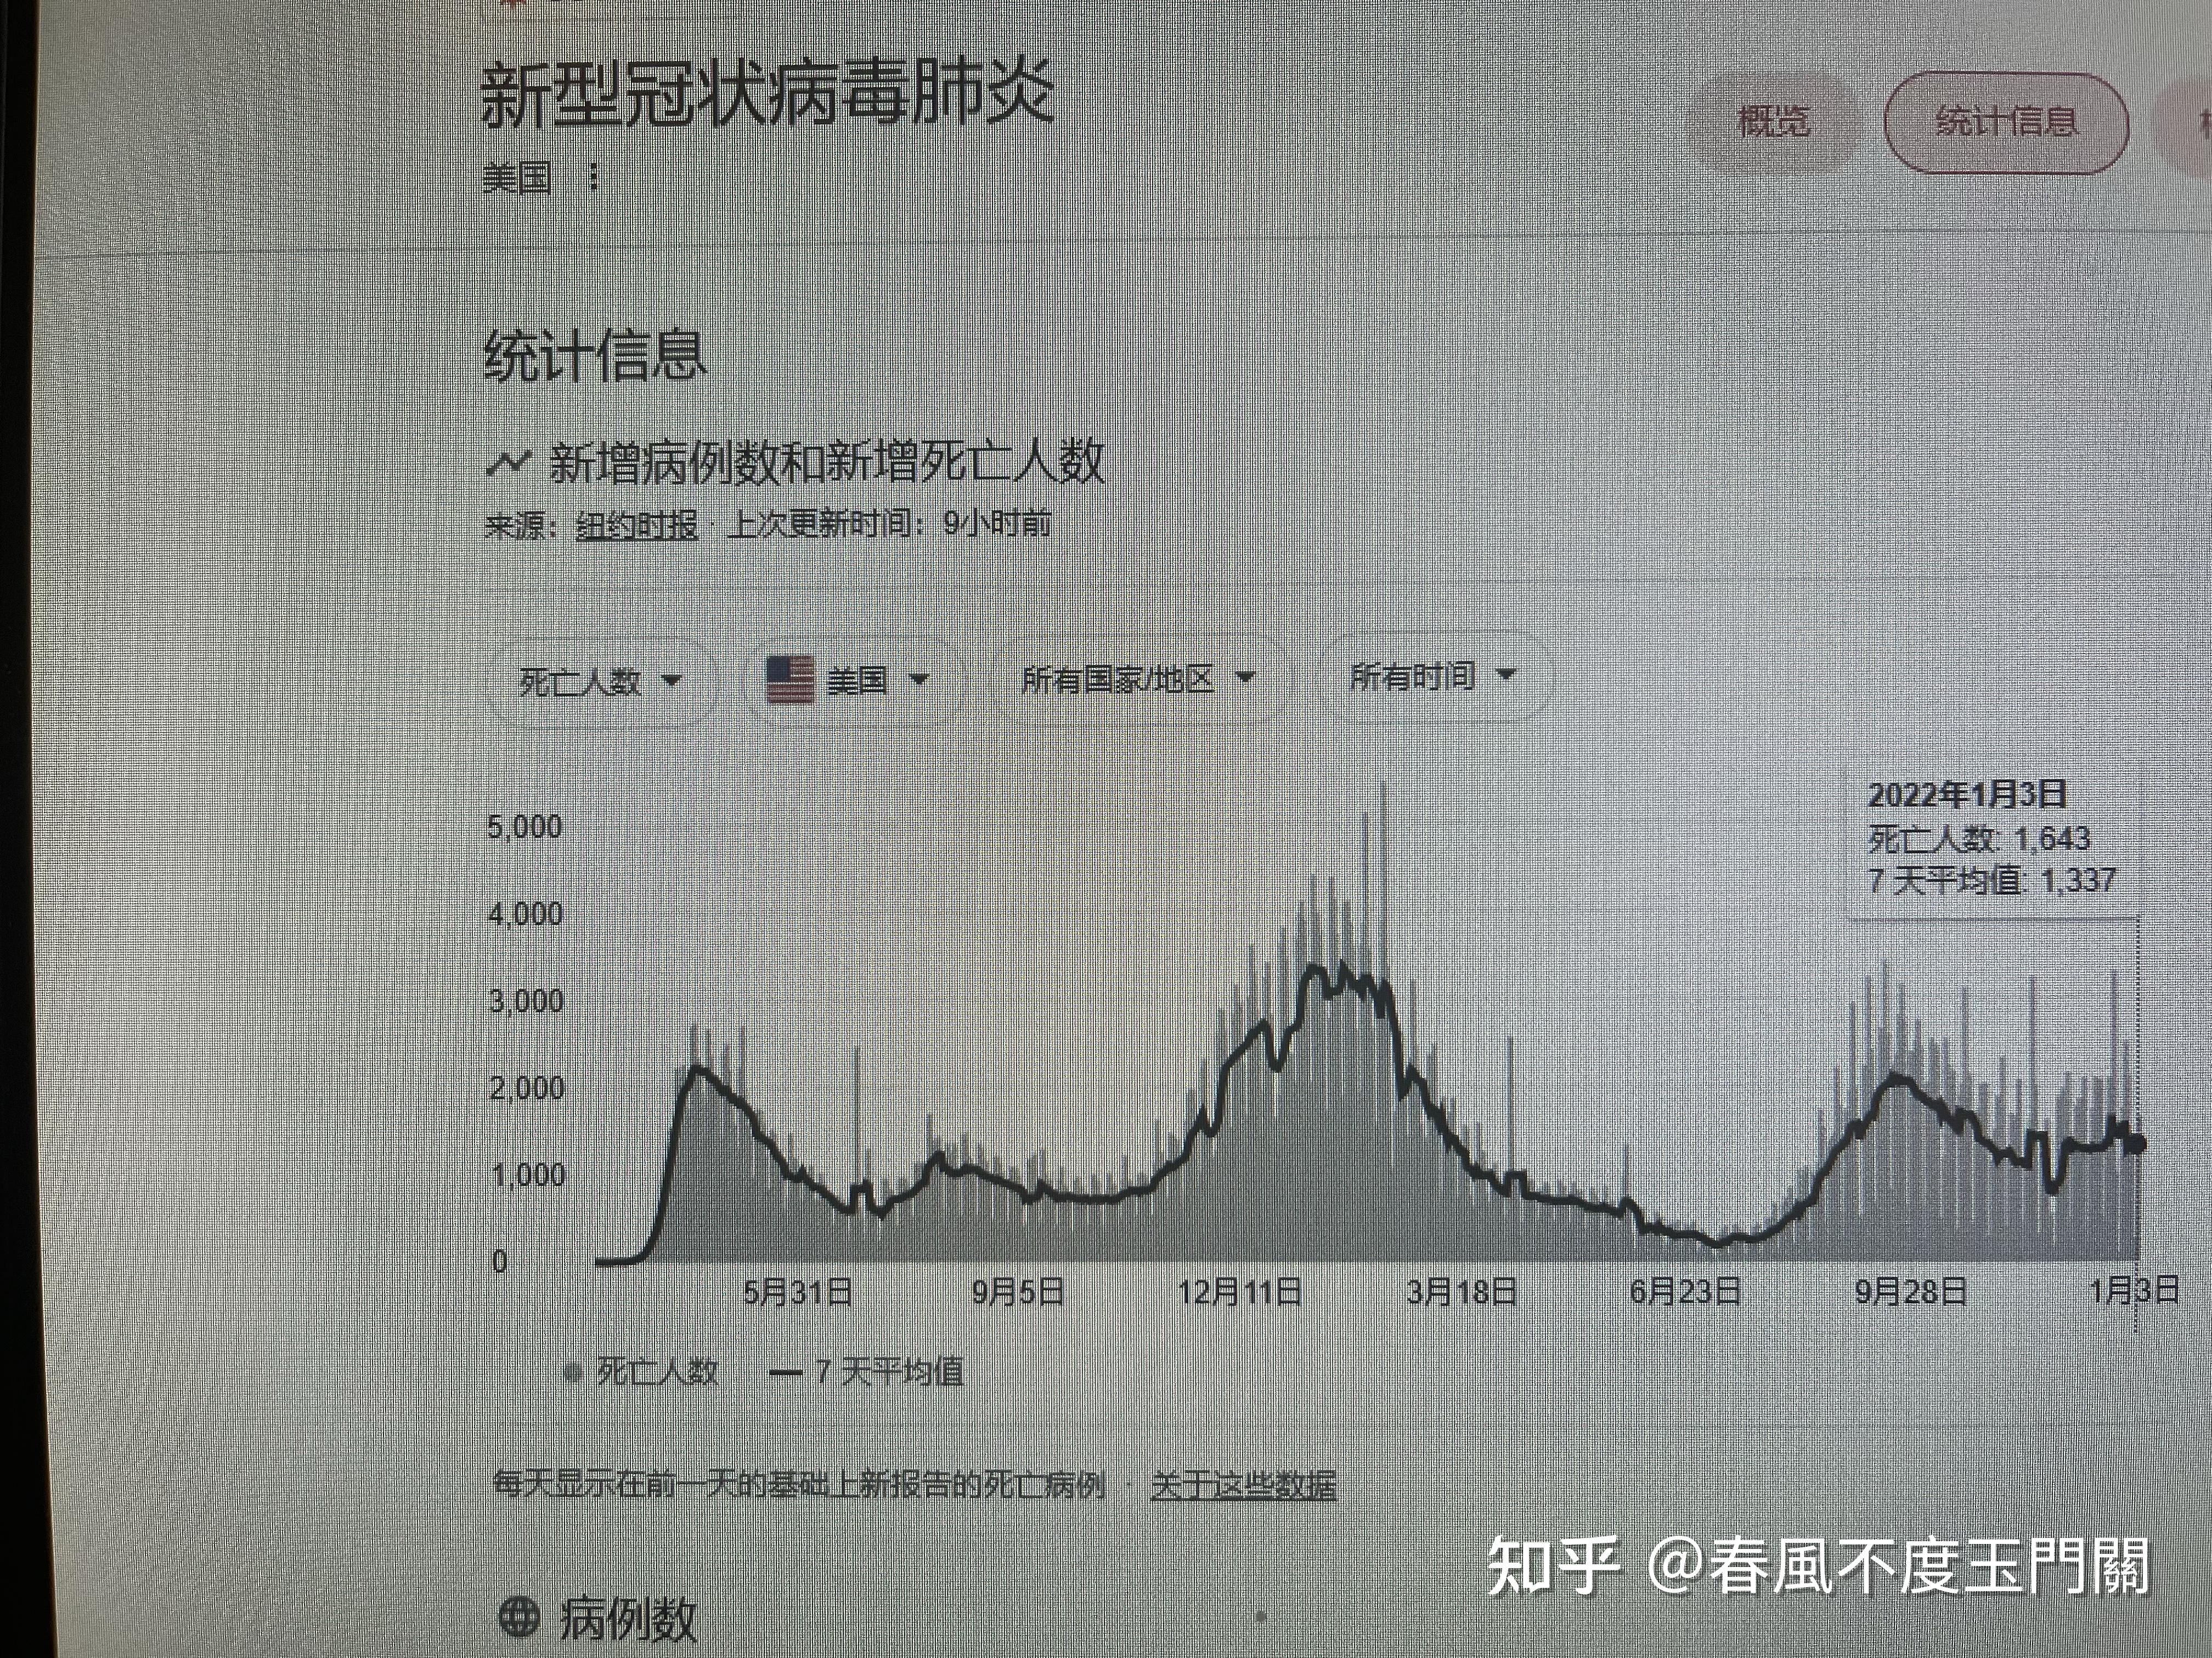
Task: Click the US flag icon
Action: (790, 679)
